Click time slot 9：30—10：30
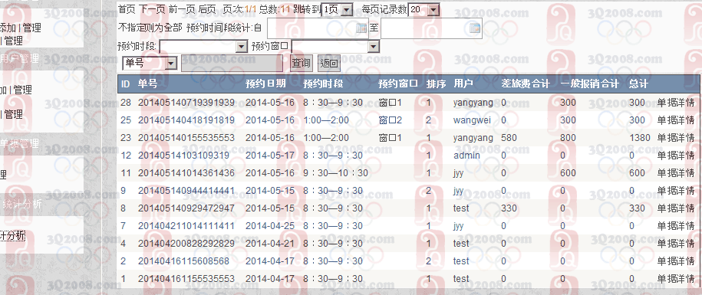This screenshot has width=702, height=295. click(x=336, y=173)
